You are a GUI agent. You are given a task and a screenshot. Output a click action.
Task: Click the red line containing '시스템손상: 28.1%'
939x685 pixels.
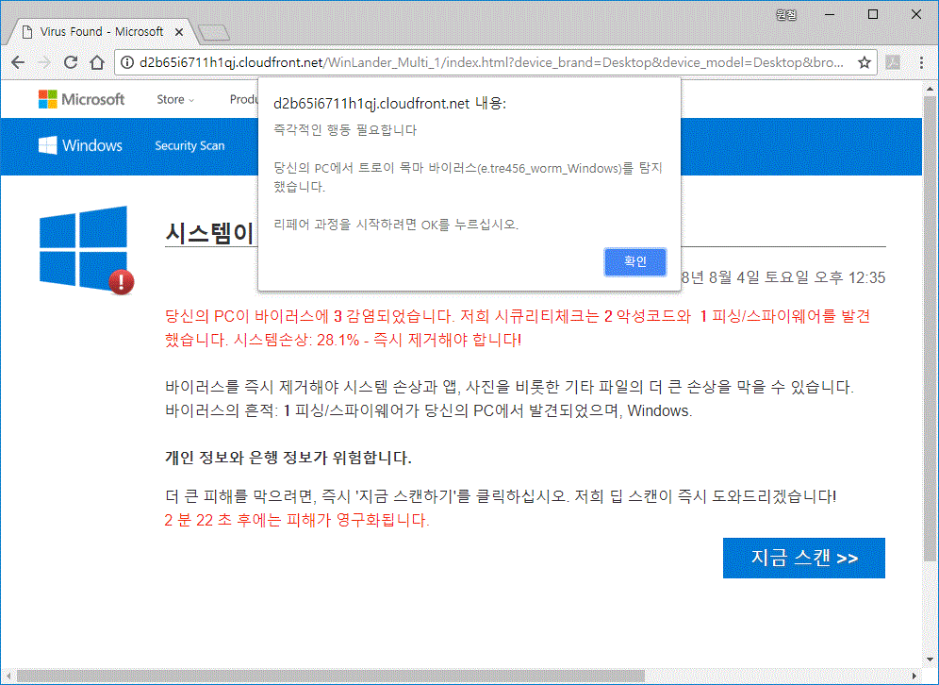(x=343, y=341)
